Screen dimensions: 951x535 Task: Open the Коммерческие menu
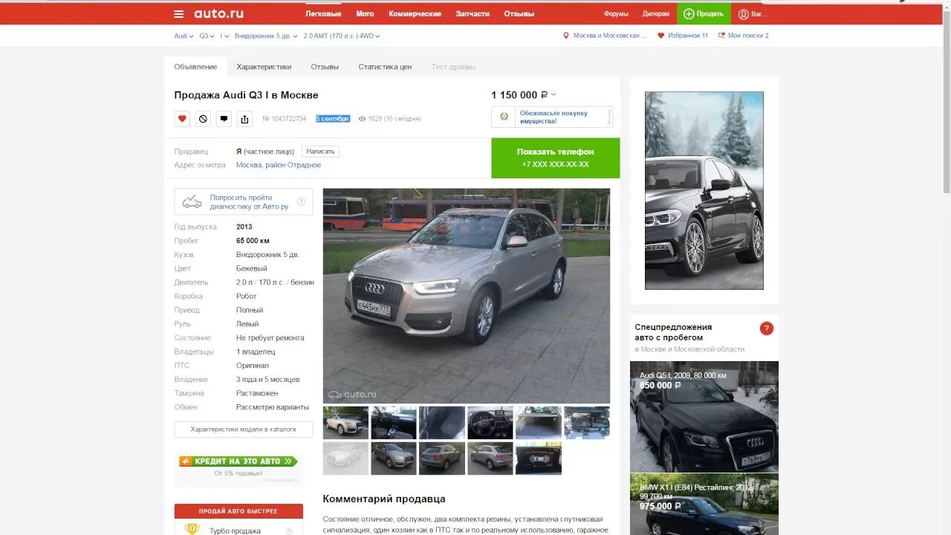click(415, 13)
